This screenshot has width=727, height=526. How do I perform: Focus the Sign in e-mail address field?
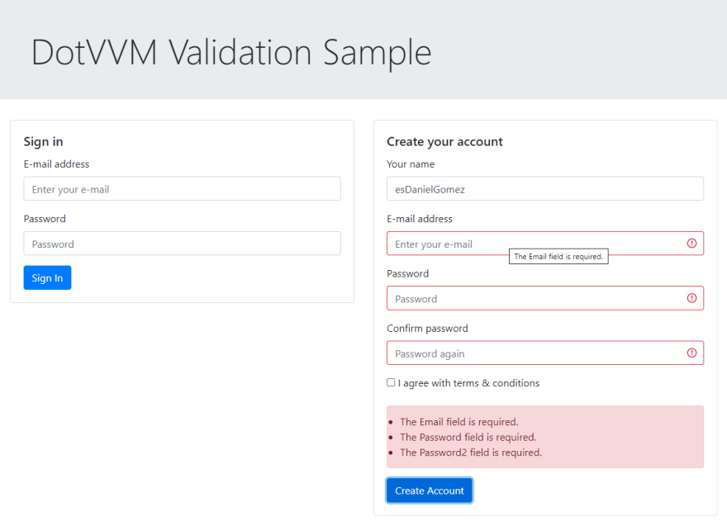coord(182,189)
